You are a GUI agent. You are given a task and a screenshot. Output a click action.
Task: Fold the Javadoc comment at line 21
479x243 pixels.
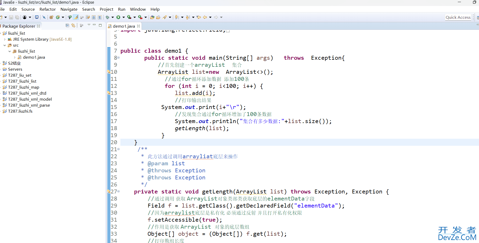(x=119, y=149)
